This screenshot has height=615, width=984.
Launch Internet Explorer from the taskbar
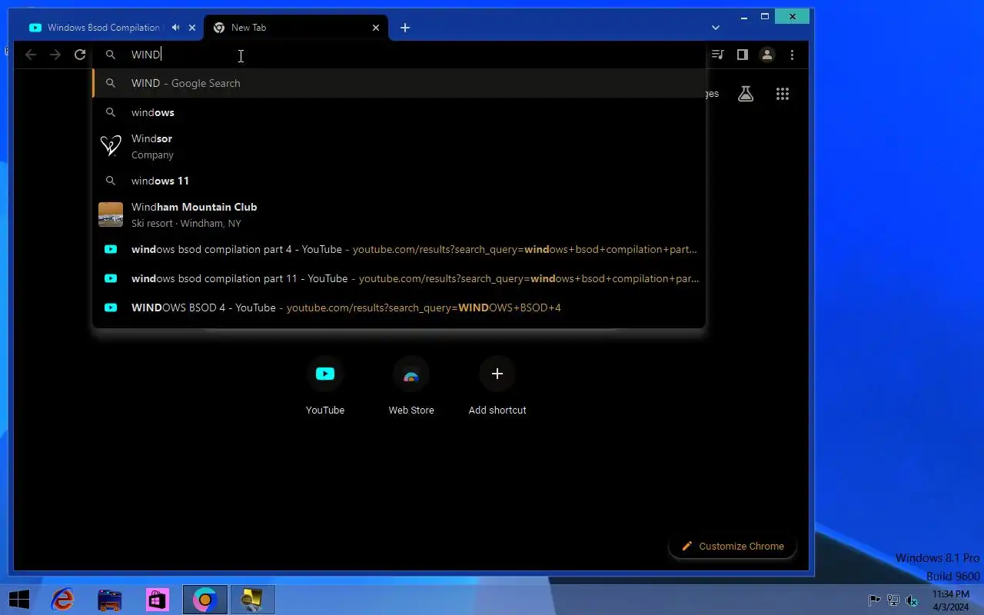point(62,600)
